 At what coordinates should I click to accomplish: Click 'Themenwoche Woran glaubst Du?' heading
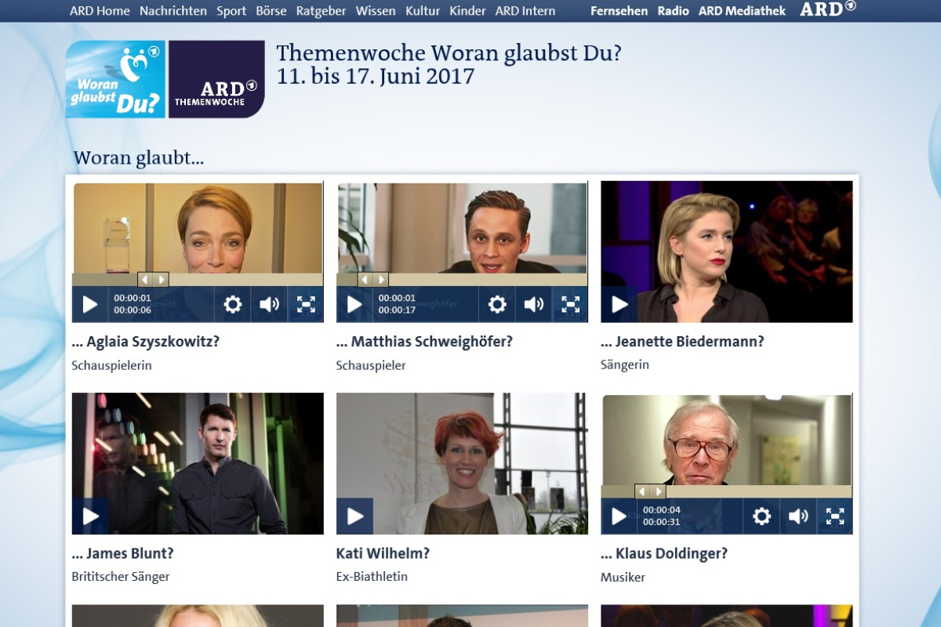point(449,53)
